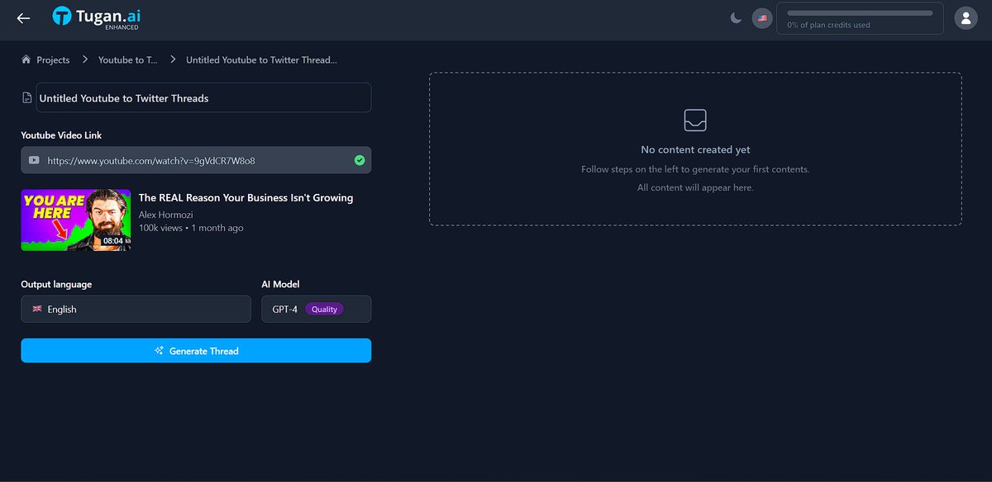
Task: Open Projects breadcrumb link
Action: (x=53, y=60)
